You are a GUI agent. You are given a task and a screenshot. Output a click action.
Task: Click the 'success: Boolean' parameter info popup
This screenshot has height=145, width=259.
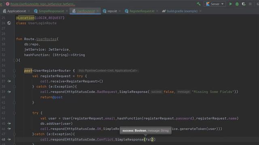tap(146, 130)
